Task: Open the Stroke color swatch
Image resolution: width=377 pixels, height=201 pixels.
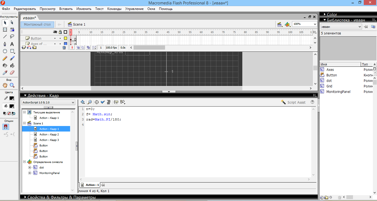Action: [12, 98]
